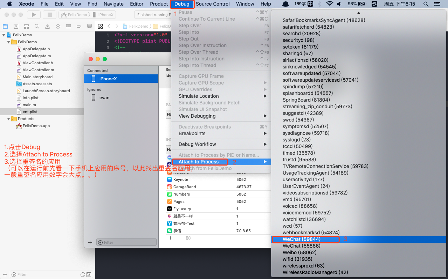This screenshot has height=279, width=448.
Task: Select the GarageBand row in installed apps
Action: (x=219, y=187)
